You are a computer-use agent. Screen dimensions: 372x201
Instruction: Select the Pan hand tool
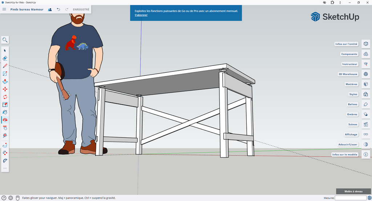5,128
